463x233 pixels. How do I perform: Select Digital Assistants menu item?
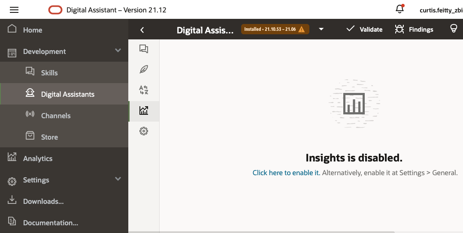coord(64,94)
